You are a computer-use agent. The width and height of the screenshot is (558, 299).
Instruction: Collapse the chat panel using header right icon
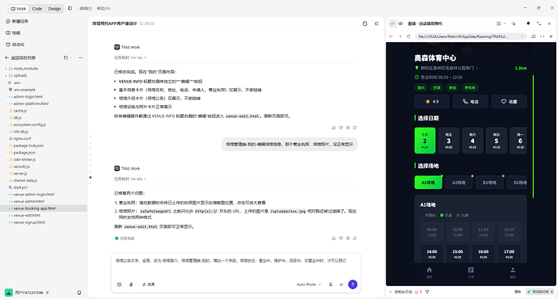(377, 23)
